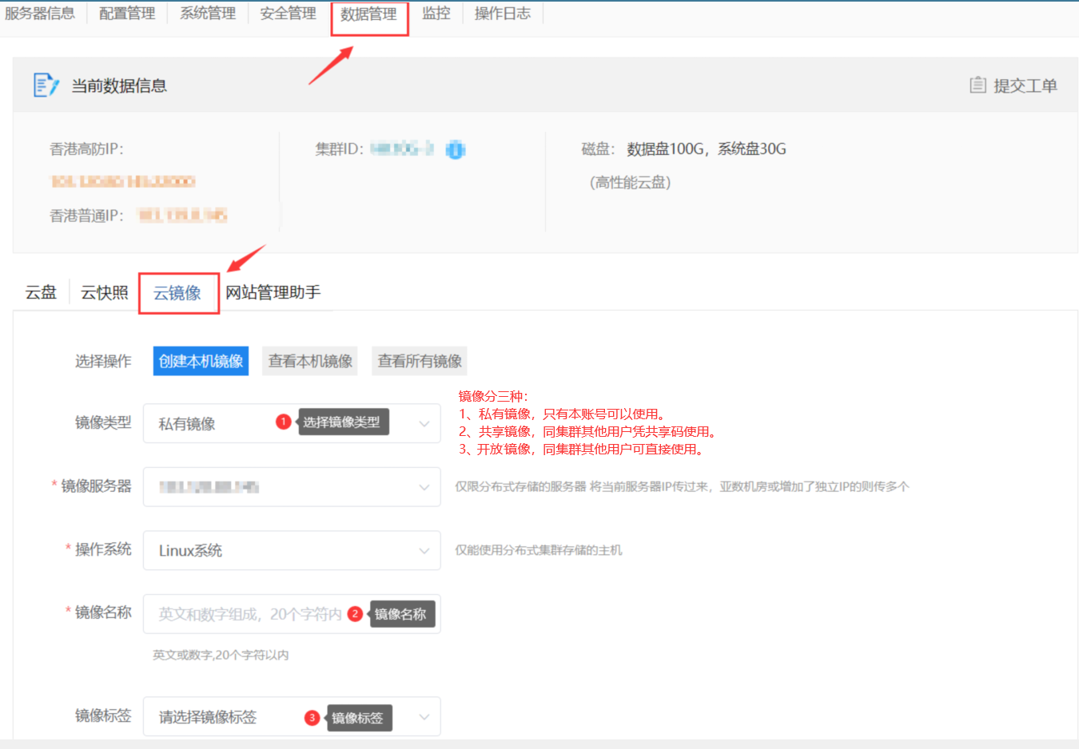Open the 网站管理助手 sub-tab

(273, 293)
